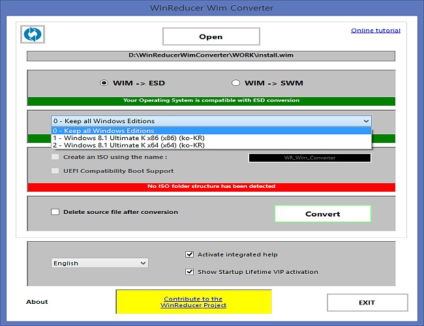424x326 pixels.
Task: Toggle UEFI Compatibility Boot Support checkbox
Action: click(55, 171)
